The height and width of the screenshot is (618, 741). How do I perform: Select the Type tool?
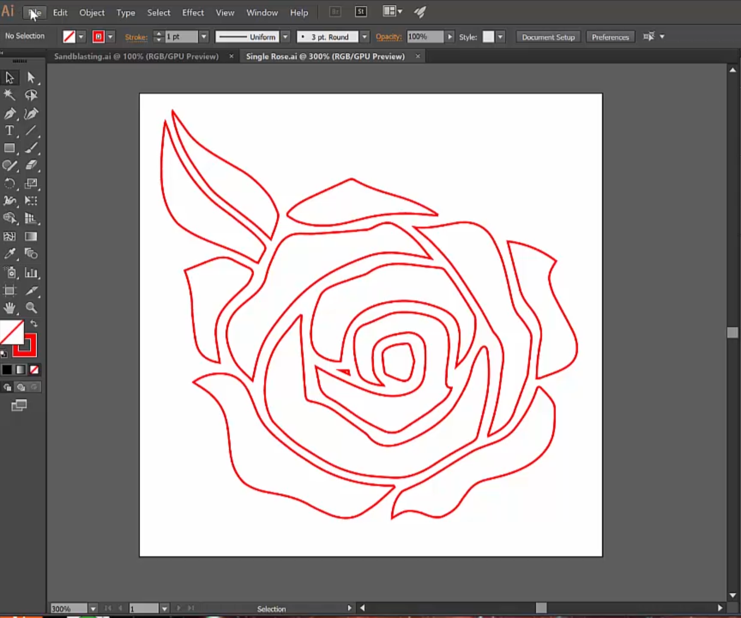9,130
